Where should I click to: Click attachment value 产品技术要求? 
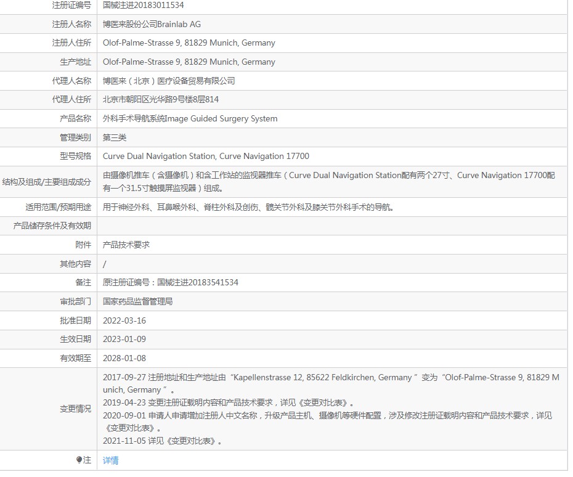[x=126, y=245]
